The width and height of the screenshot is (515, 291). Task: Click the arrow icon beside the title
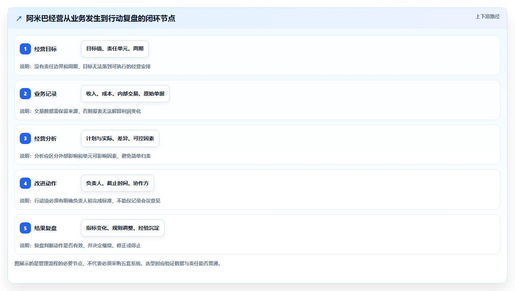(x=19, y=18)
